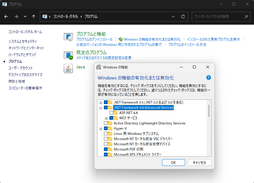This screenshot has width=254, height=183.
Task: Select ネットワークとインターネット in the sidebar
Action: point(26,48)
